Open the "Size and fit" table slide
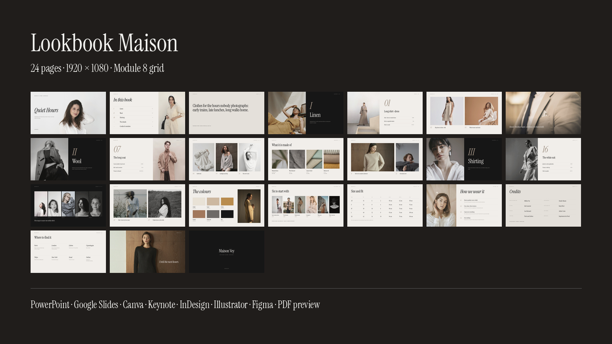 pos(385,205)
